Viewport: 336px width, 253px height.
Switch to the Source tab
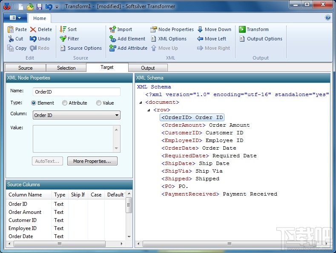26,68
